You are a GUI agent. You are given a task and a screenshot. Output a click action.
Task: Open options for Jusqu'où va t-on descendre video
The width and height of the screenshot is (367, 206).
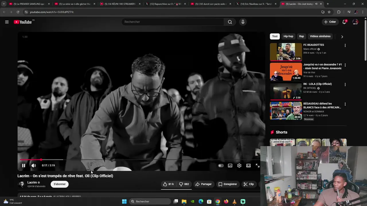(345, 65)
